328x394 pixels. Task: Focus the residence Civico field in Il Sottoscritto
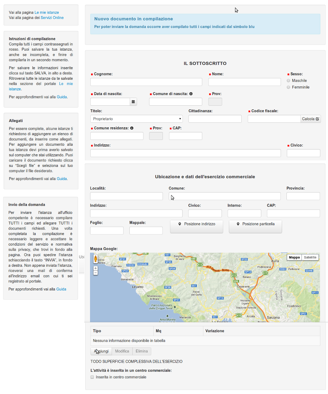[303, 153]
